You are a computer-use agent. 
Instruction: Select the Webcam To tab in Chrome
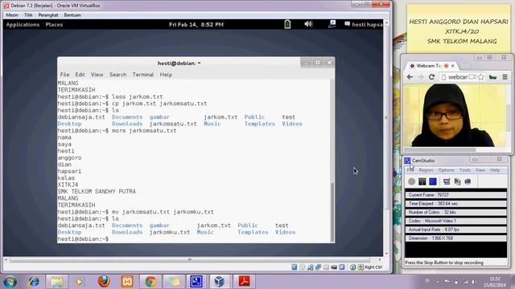pyautogui.click(x=431, y=66)
